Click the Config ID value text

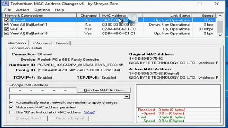(79, 70)
